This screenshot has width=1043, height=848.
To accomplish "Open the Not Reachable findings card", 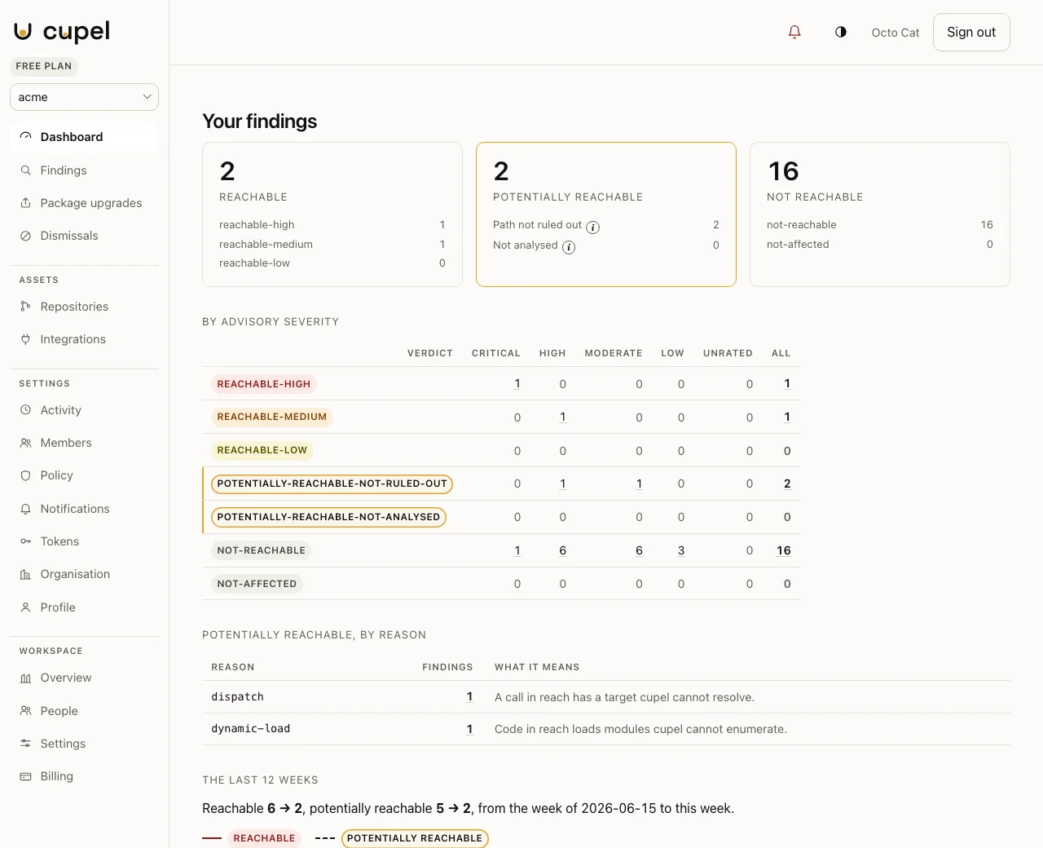I will (x=880, y=214).
